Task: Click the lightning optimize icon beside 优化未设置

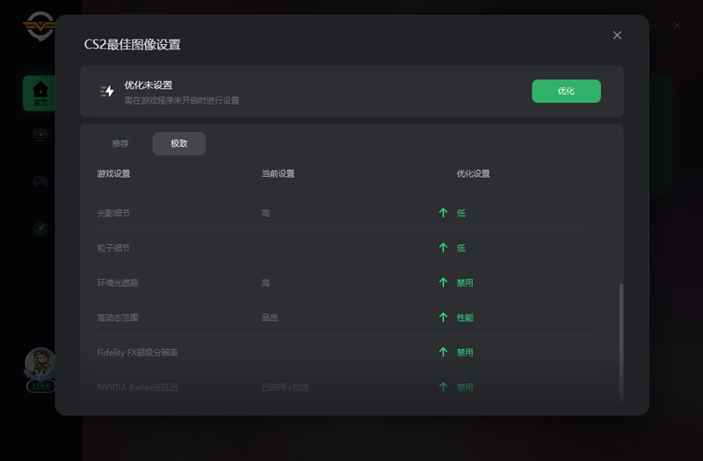Action: (x=106, y=91)
